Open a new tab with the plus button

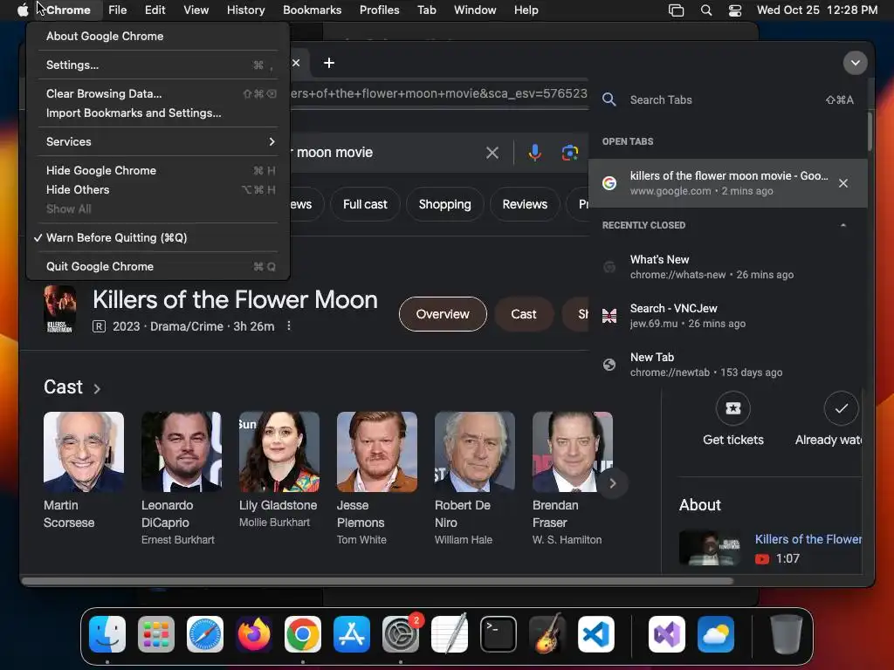329,63
